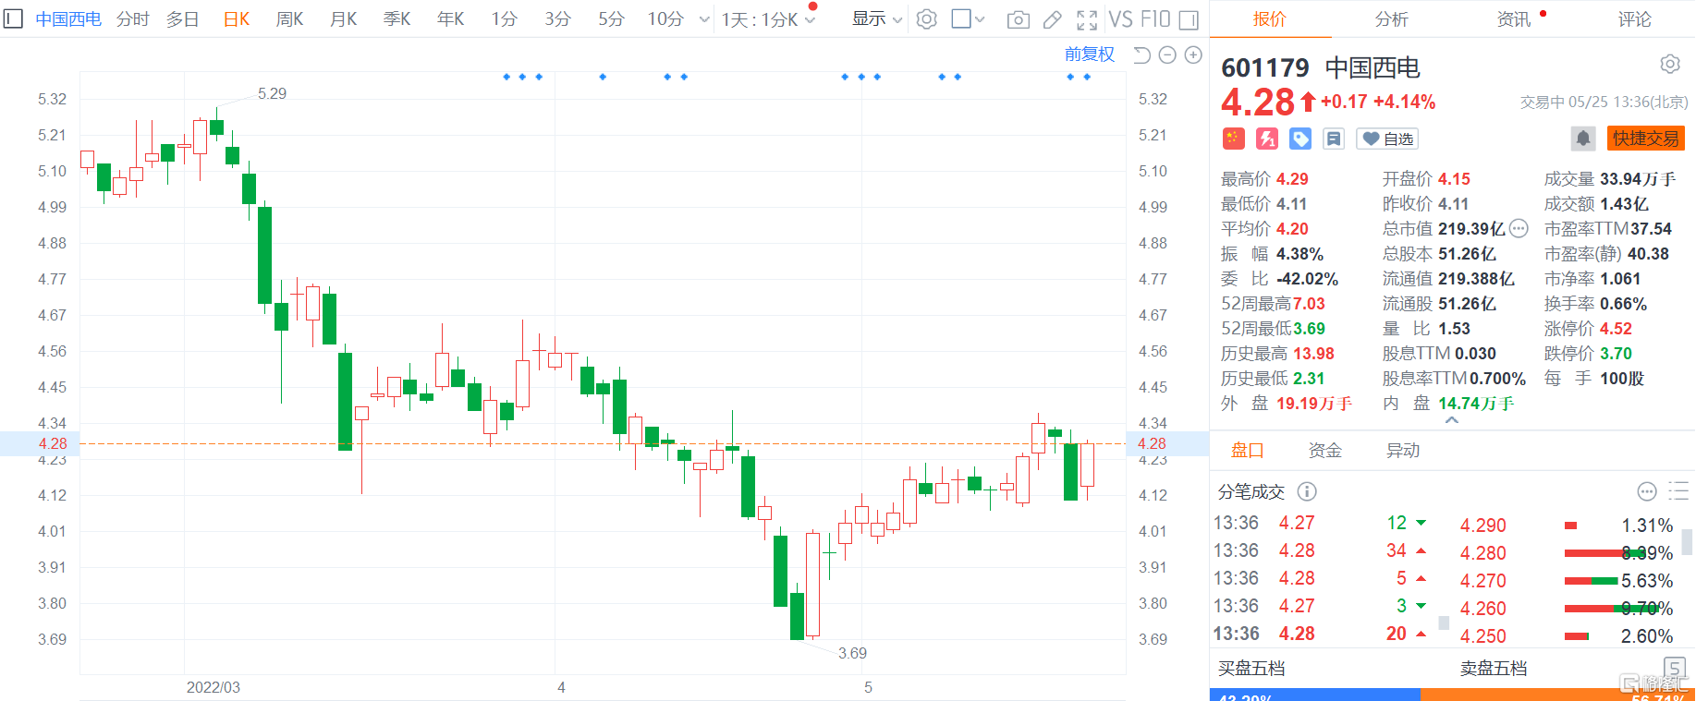Show info about 分笔成交
The image size is (1696, 701).
click(x=1307, y=491)
